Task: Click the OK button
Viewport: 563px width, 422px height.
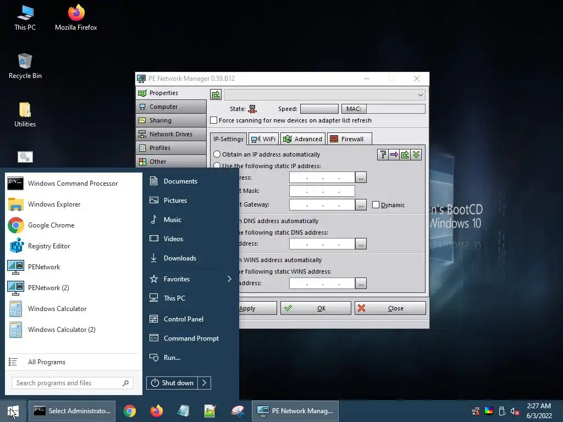Action: click(x=316, y=308)
